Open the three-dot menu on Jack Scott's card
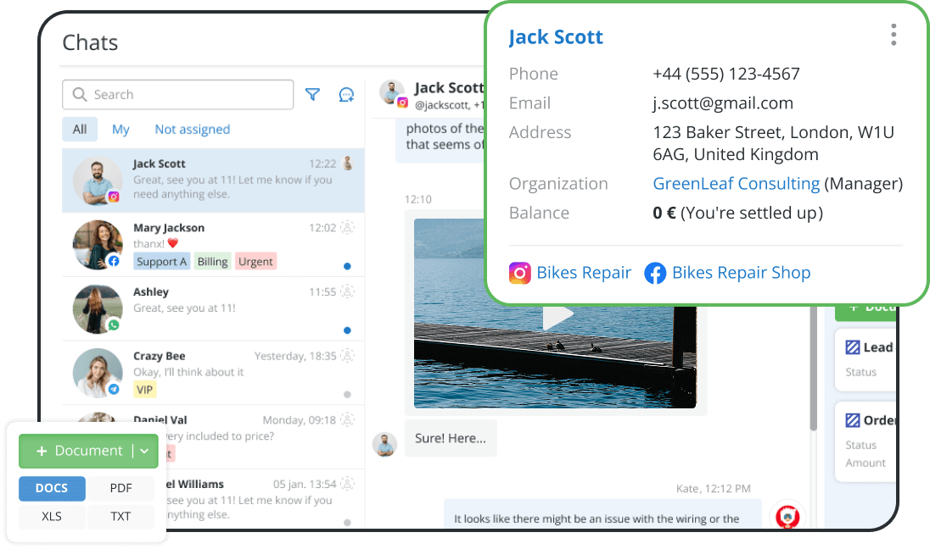 pos(893,34)
